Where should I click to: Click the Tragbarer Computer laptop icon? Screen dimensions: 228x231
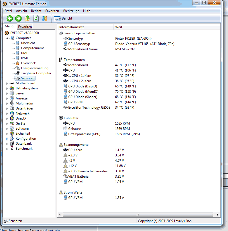point(18,73)
